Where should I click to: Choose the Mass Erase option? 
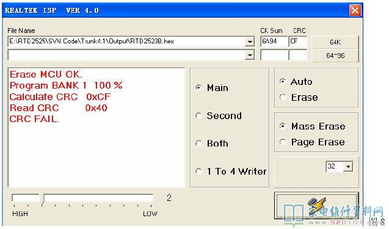[313, 126]
